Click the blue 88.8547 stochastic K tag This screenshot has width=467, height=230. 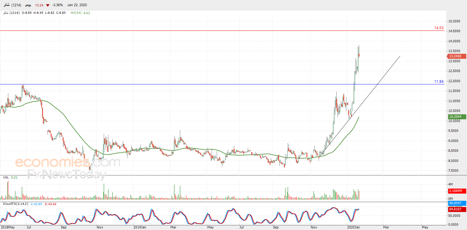click(x=457, y=203)
